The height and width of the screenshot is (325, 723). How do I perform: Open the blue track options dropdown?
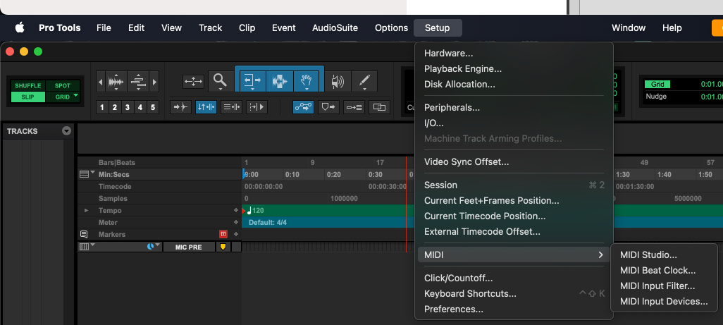tap(154, 247)
